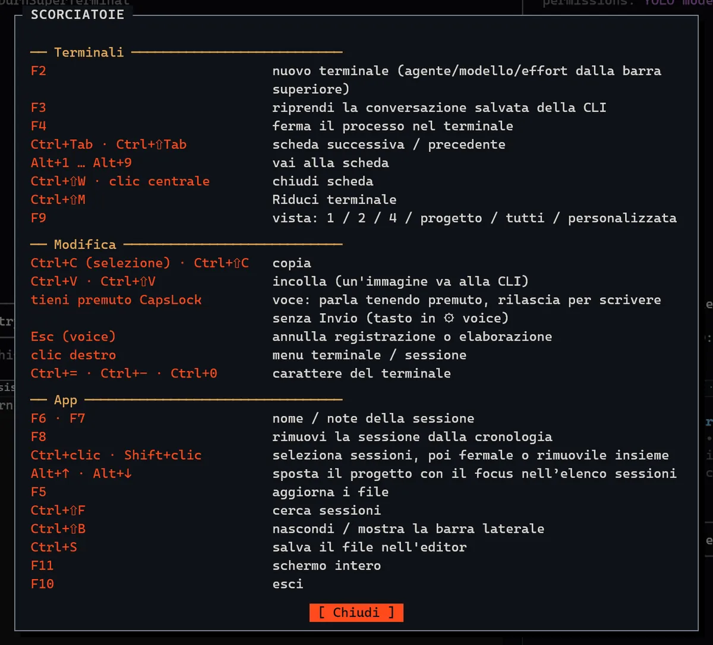This screenshot has height=645, width=713.
Task: Click the "F9" shortcut key label
Action: (x=39, y=218)
